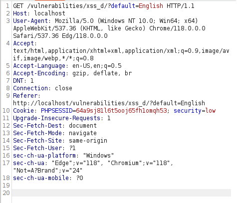Click the '"Not=A?Brand";v="24"' text
Screen dimensions: 237x203
click(x=48, y=171)
